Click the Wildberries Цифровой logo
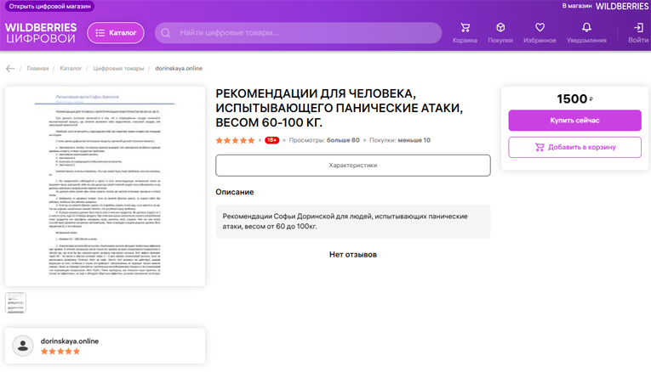651x372 pixels. 40,32
